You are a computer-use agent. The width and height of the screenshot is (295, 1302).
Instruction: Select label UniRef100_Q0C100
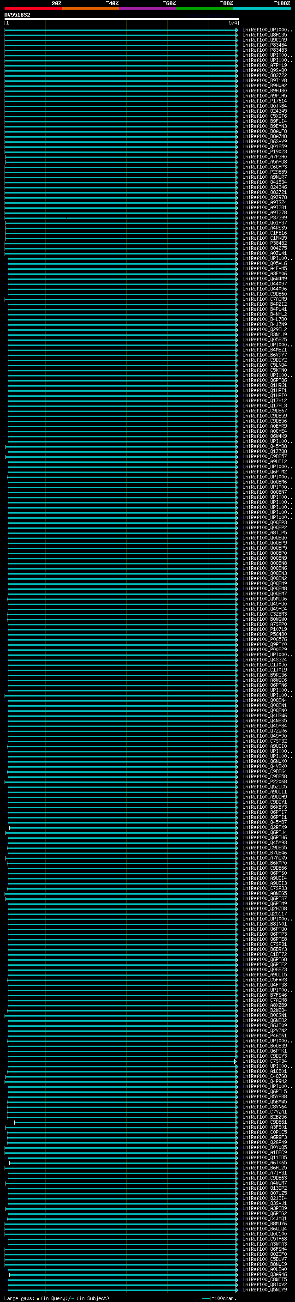[x=265, y=1234]
